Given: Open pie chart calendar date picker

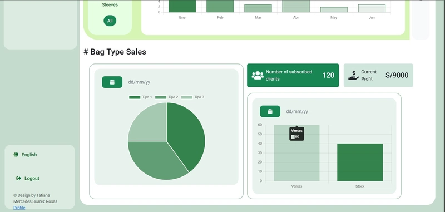Looking at the screenshot, I should [112, 82].
